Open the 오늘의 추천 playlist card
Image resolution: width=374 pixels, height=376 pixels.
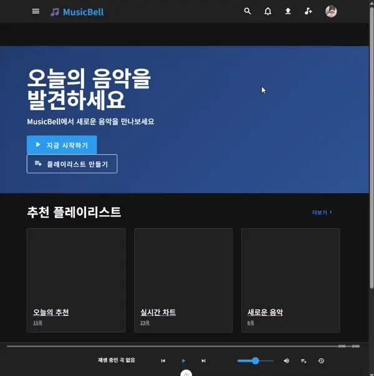[76, 280]
